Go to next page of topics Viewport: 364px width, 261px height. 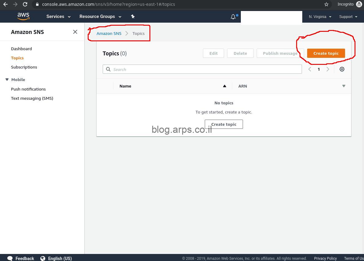328,69
